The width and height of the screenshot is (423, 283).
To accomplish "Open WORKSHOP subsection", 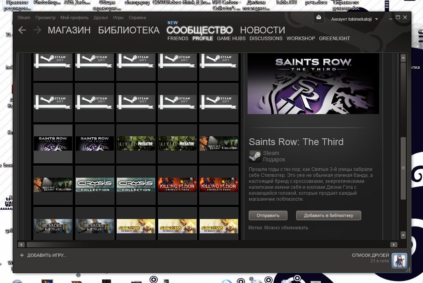I will tap(301, 39).
